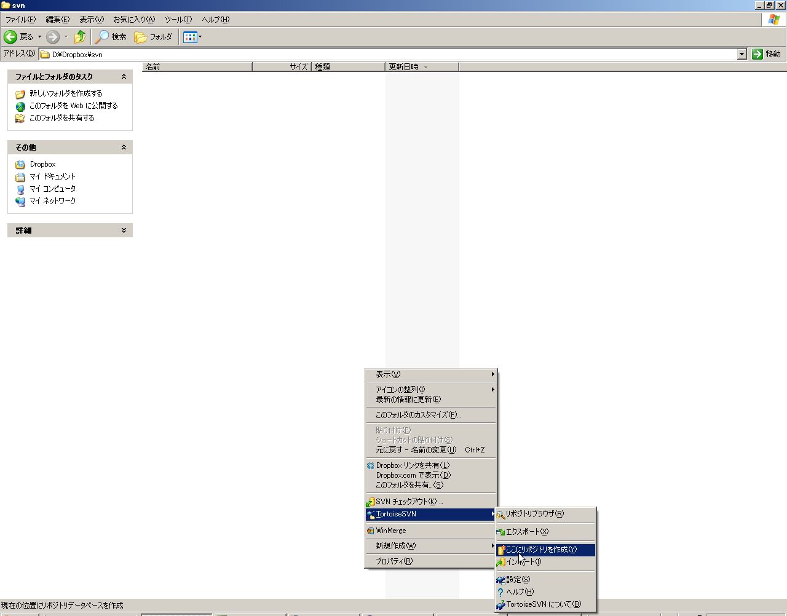Sort by 種類 column header
The height and width of the screenshot is (616, 787).
348,67
